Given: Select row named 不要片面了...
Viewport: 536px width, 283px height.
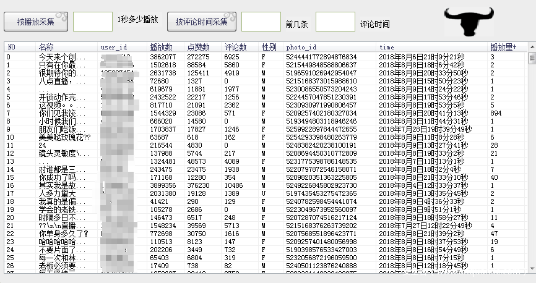Looking at the screenshot, I should 266,250.
